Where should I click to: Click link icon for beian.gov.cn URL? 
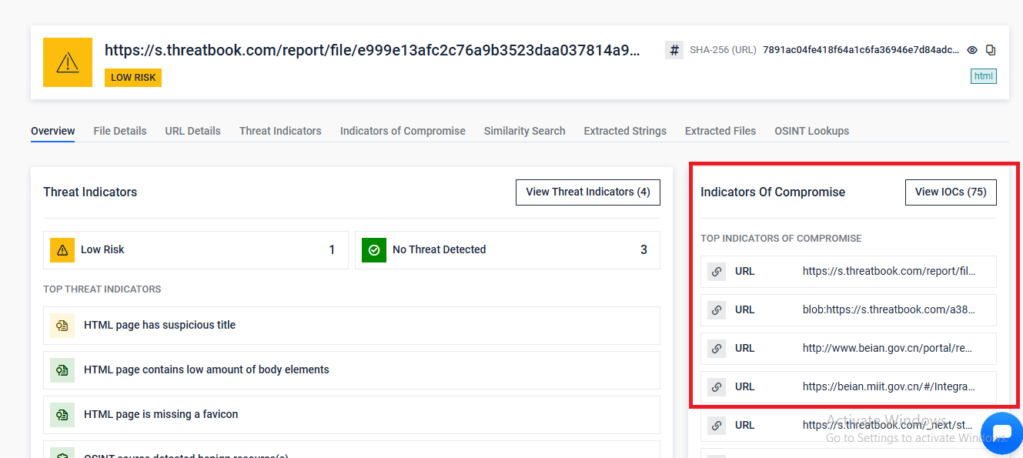(717, 348)
